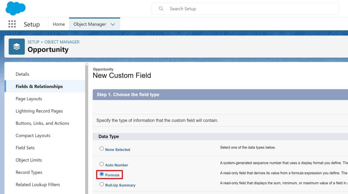Click the Opportunity object layers icon

coord(17,47)
